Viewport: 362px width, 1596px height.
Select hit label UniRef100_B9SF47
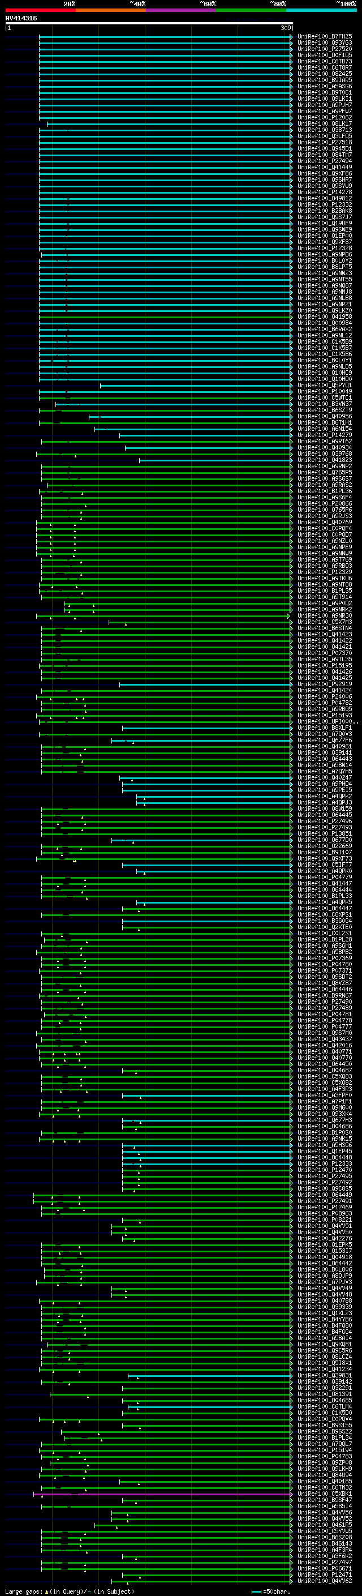point(325,1500)
